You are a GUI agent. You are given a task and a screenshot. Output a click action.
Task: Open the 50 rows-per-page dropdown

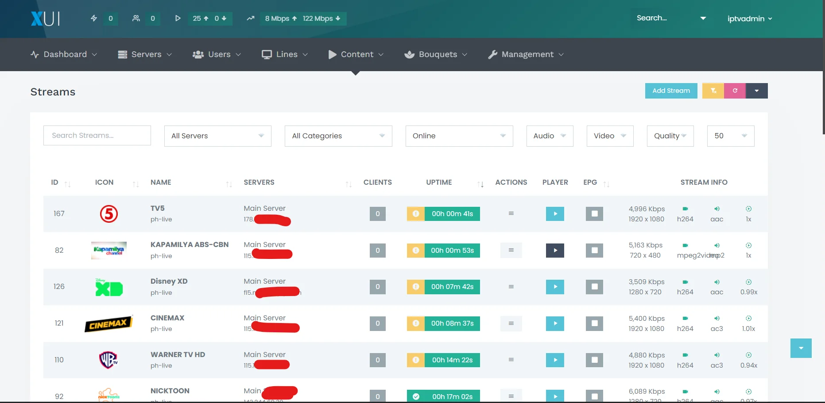731,136
